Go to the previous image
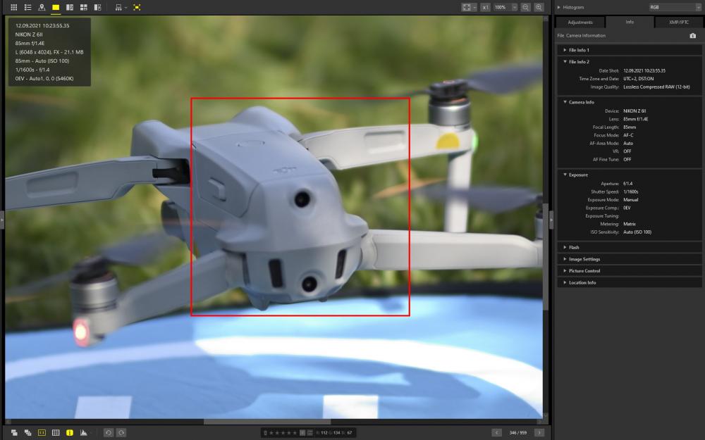 pos(496,433)
